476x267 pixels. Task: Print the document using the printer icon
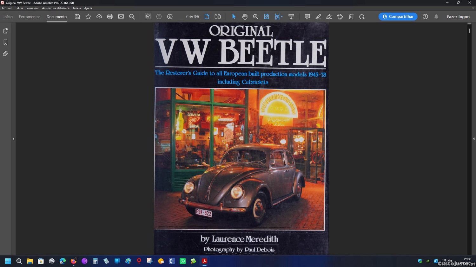[x=110, y=16]
